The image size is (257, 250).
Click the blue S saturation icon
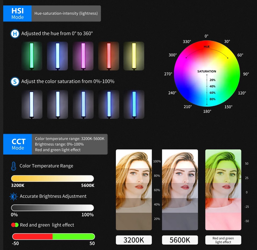15,81
